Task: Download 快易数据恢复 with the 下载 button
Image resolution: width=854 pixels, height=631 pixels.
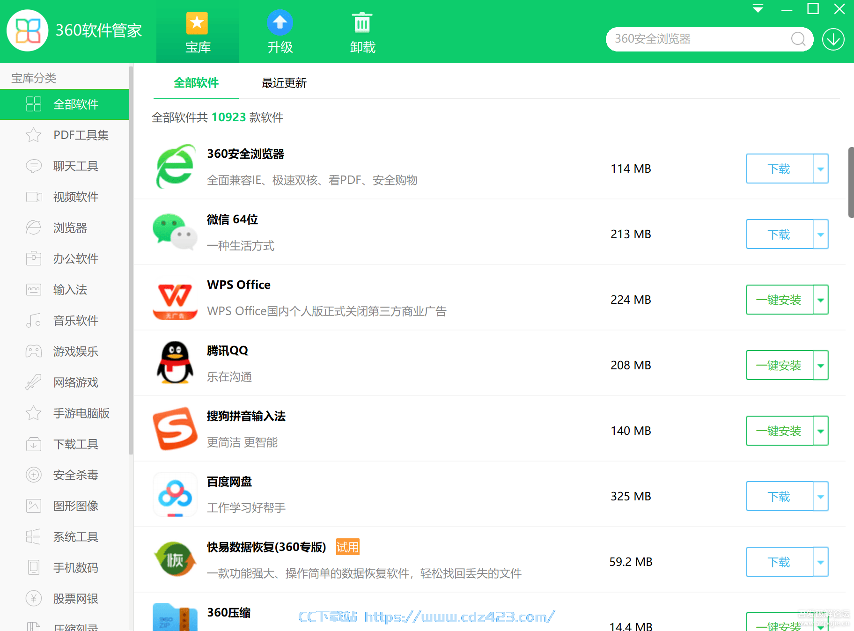Action: pos(780,562)
